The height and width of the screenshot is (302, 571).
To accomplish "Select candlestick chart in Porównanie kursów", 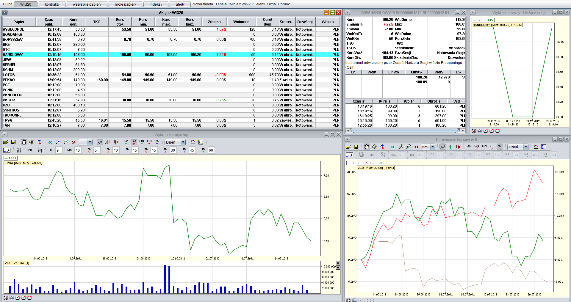I will pos(458,147).
